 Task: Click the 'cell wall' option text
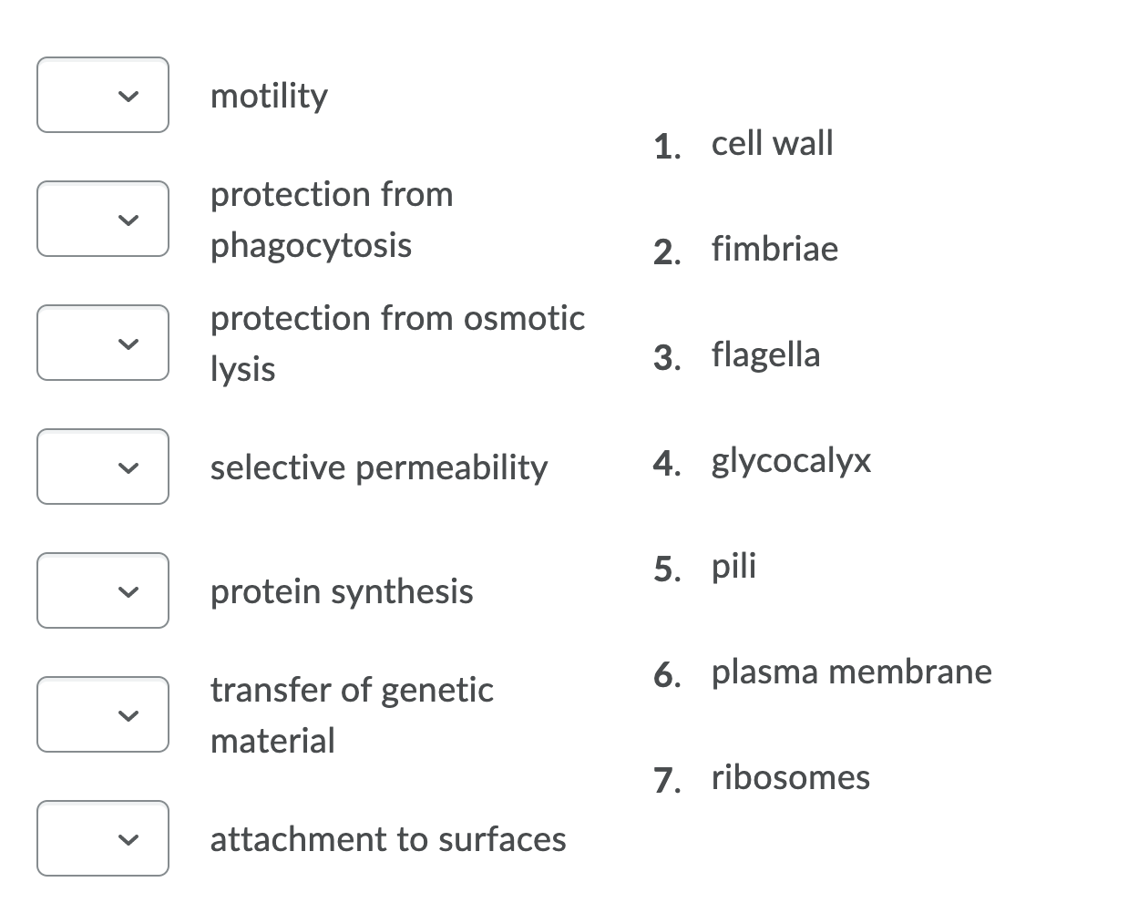(772, 143)
